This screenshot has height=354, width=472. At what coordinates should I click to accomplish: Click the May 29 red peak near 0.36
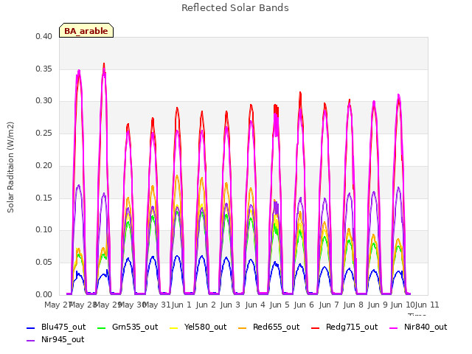[x=104, y=64]
